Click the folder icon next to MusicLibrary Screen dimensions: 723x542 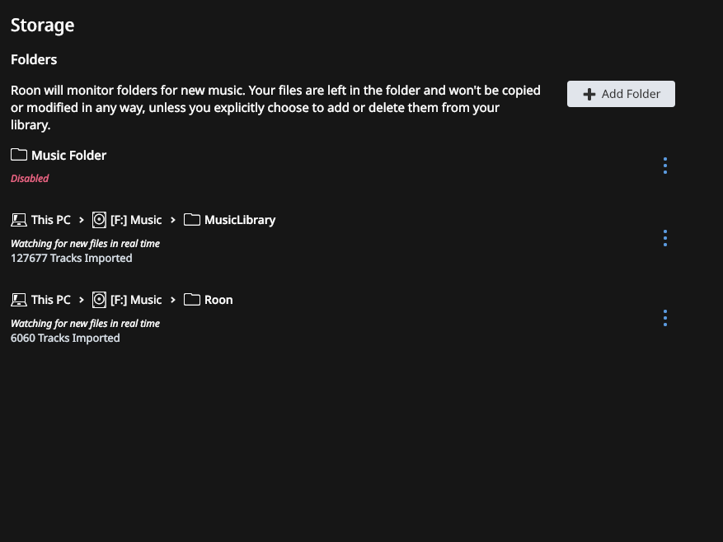pos(192,220)
